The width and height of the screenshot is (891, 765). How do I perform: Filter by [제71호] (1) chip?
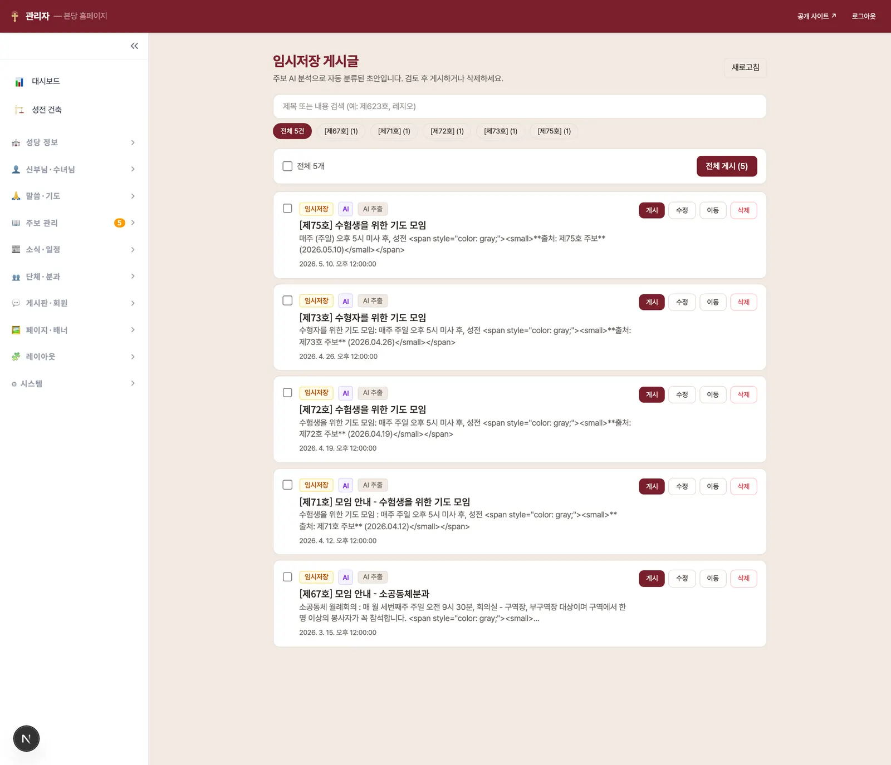pyautogui.click(x=394, y=131)
